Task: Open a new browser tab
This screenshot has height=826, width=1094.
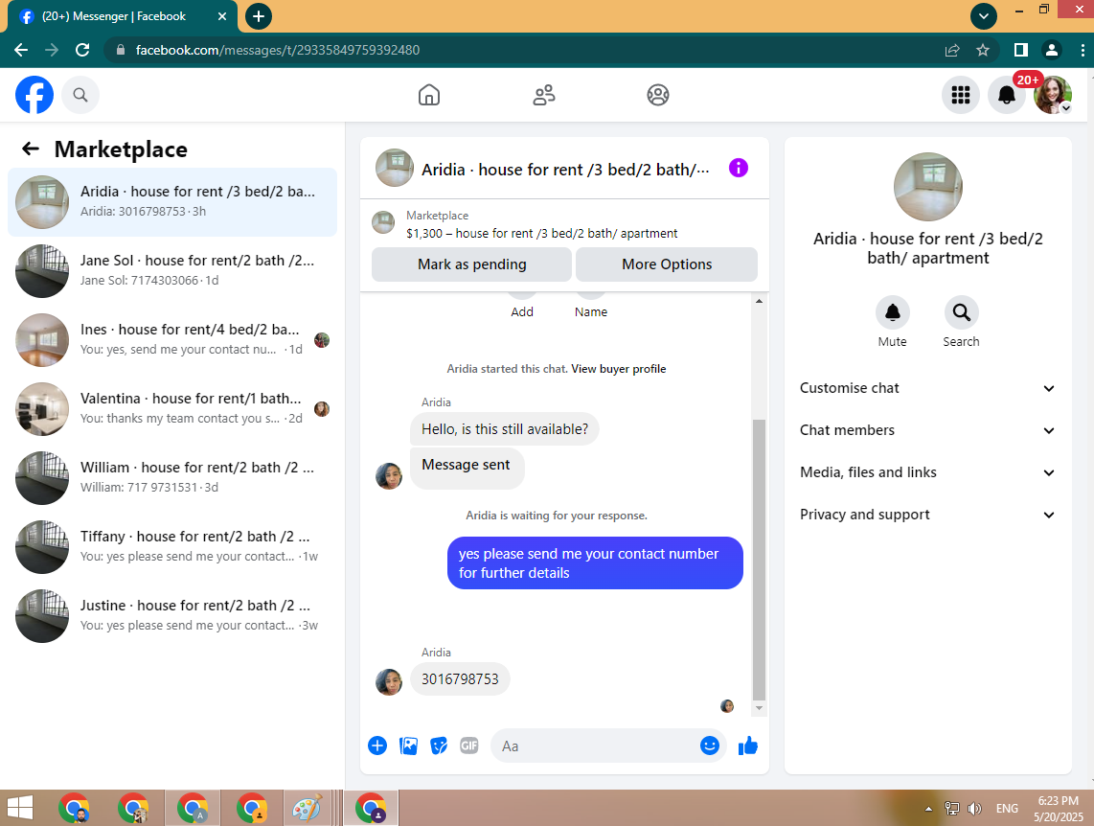Action: coord(258,16)
